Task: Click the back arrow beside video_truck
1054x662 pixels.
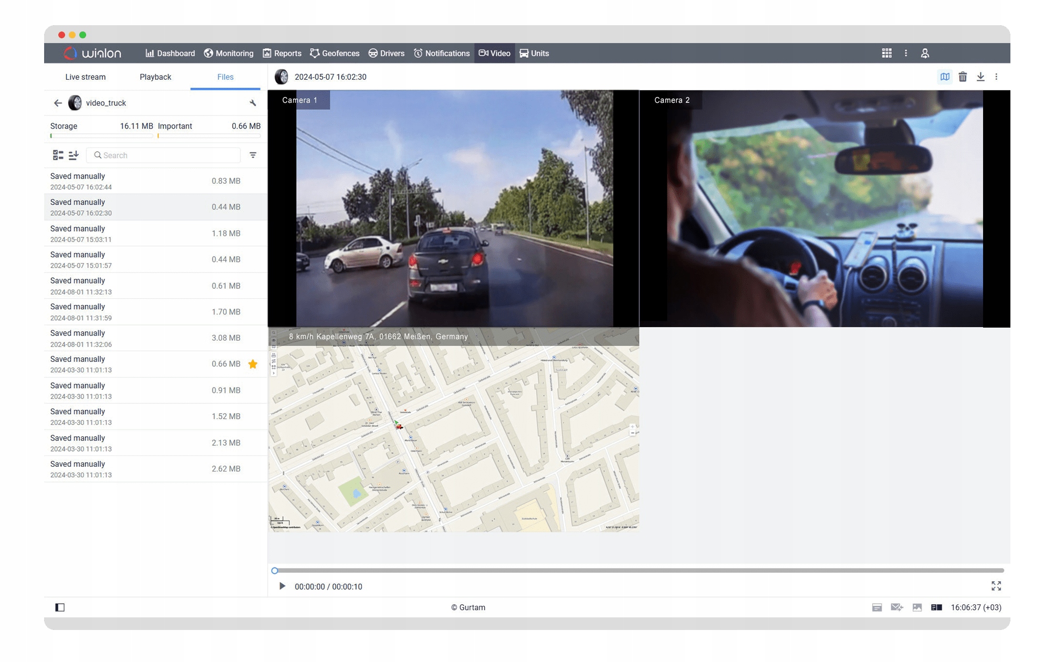Action: click(x=58, y=103)
